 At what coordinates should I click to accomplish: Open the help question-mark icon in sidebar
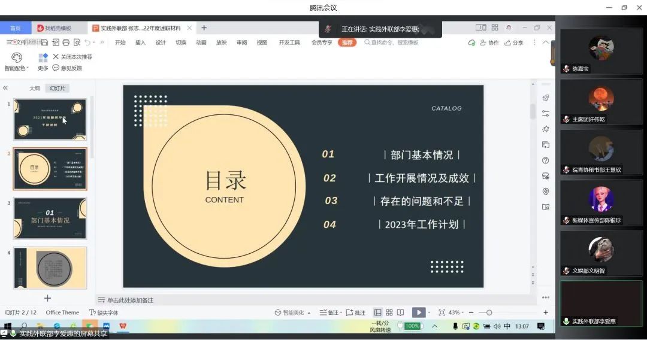pos(545,160)
